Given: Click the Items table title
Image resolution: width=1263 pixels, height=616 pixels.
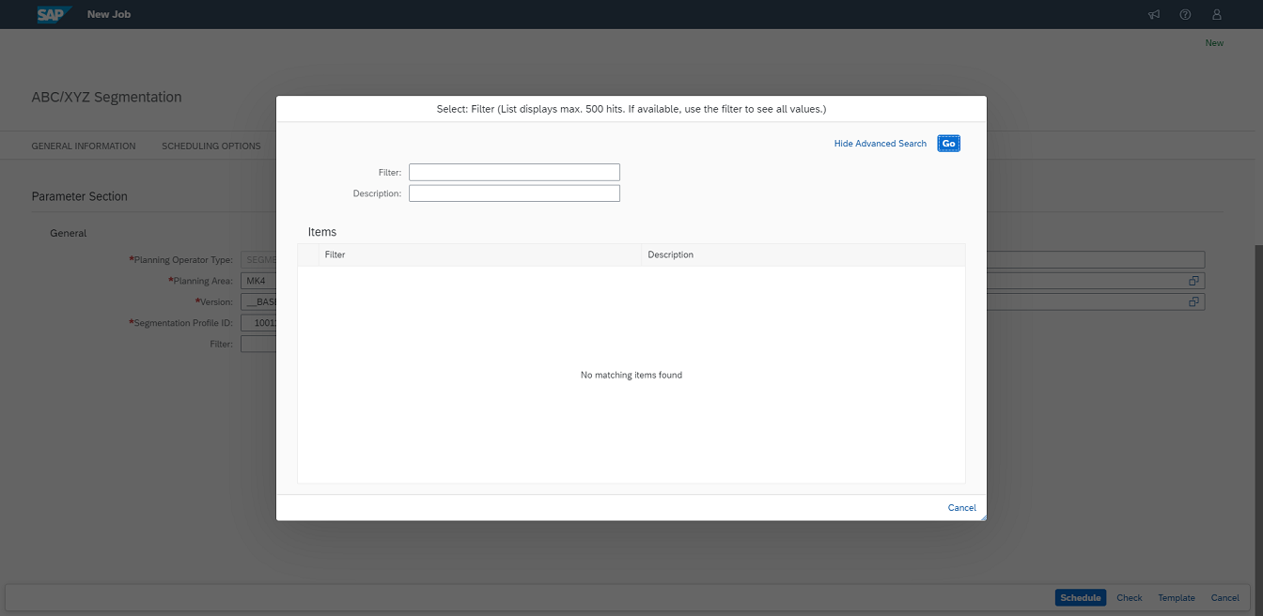Looking at the screenshot, I should click(321, 231).
